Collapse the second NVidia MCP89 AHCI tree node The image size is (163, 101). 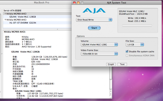[5, 20]
